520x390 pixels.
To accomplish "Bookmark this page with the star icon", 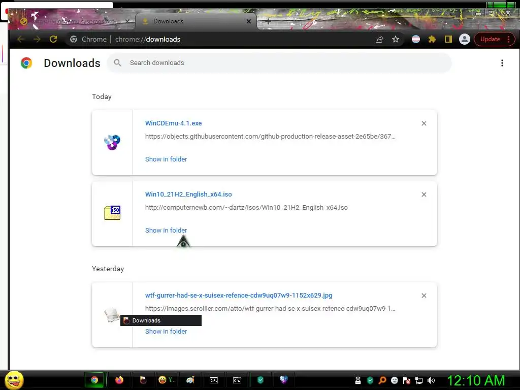I will pyautogui.click(x=395, y=40).
